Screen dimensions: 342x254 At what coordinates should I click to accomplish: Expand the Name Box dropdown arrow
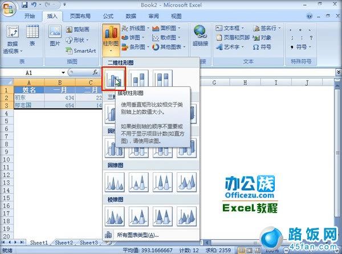pyautogui.click(x=63, y=73)
